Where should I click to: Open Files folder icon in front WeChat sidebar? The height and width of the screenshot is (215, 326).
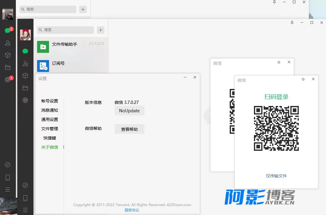pyautogui.click(x=25, y=88)
